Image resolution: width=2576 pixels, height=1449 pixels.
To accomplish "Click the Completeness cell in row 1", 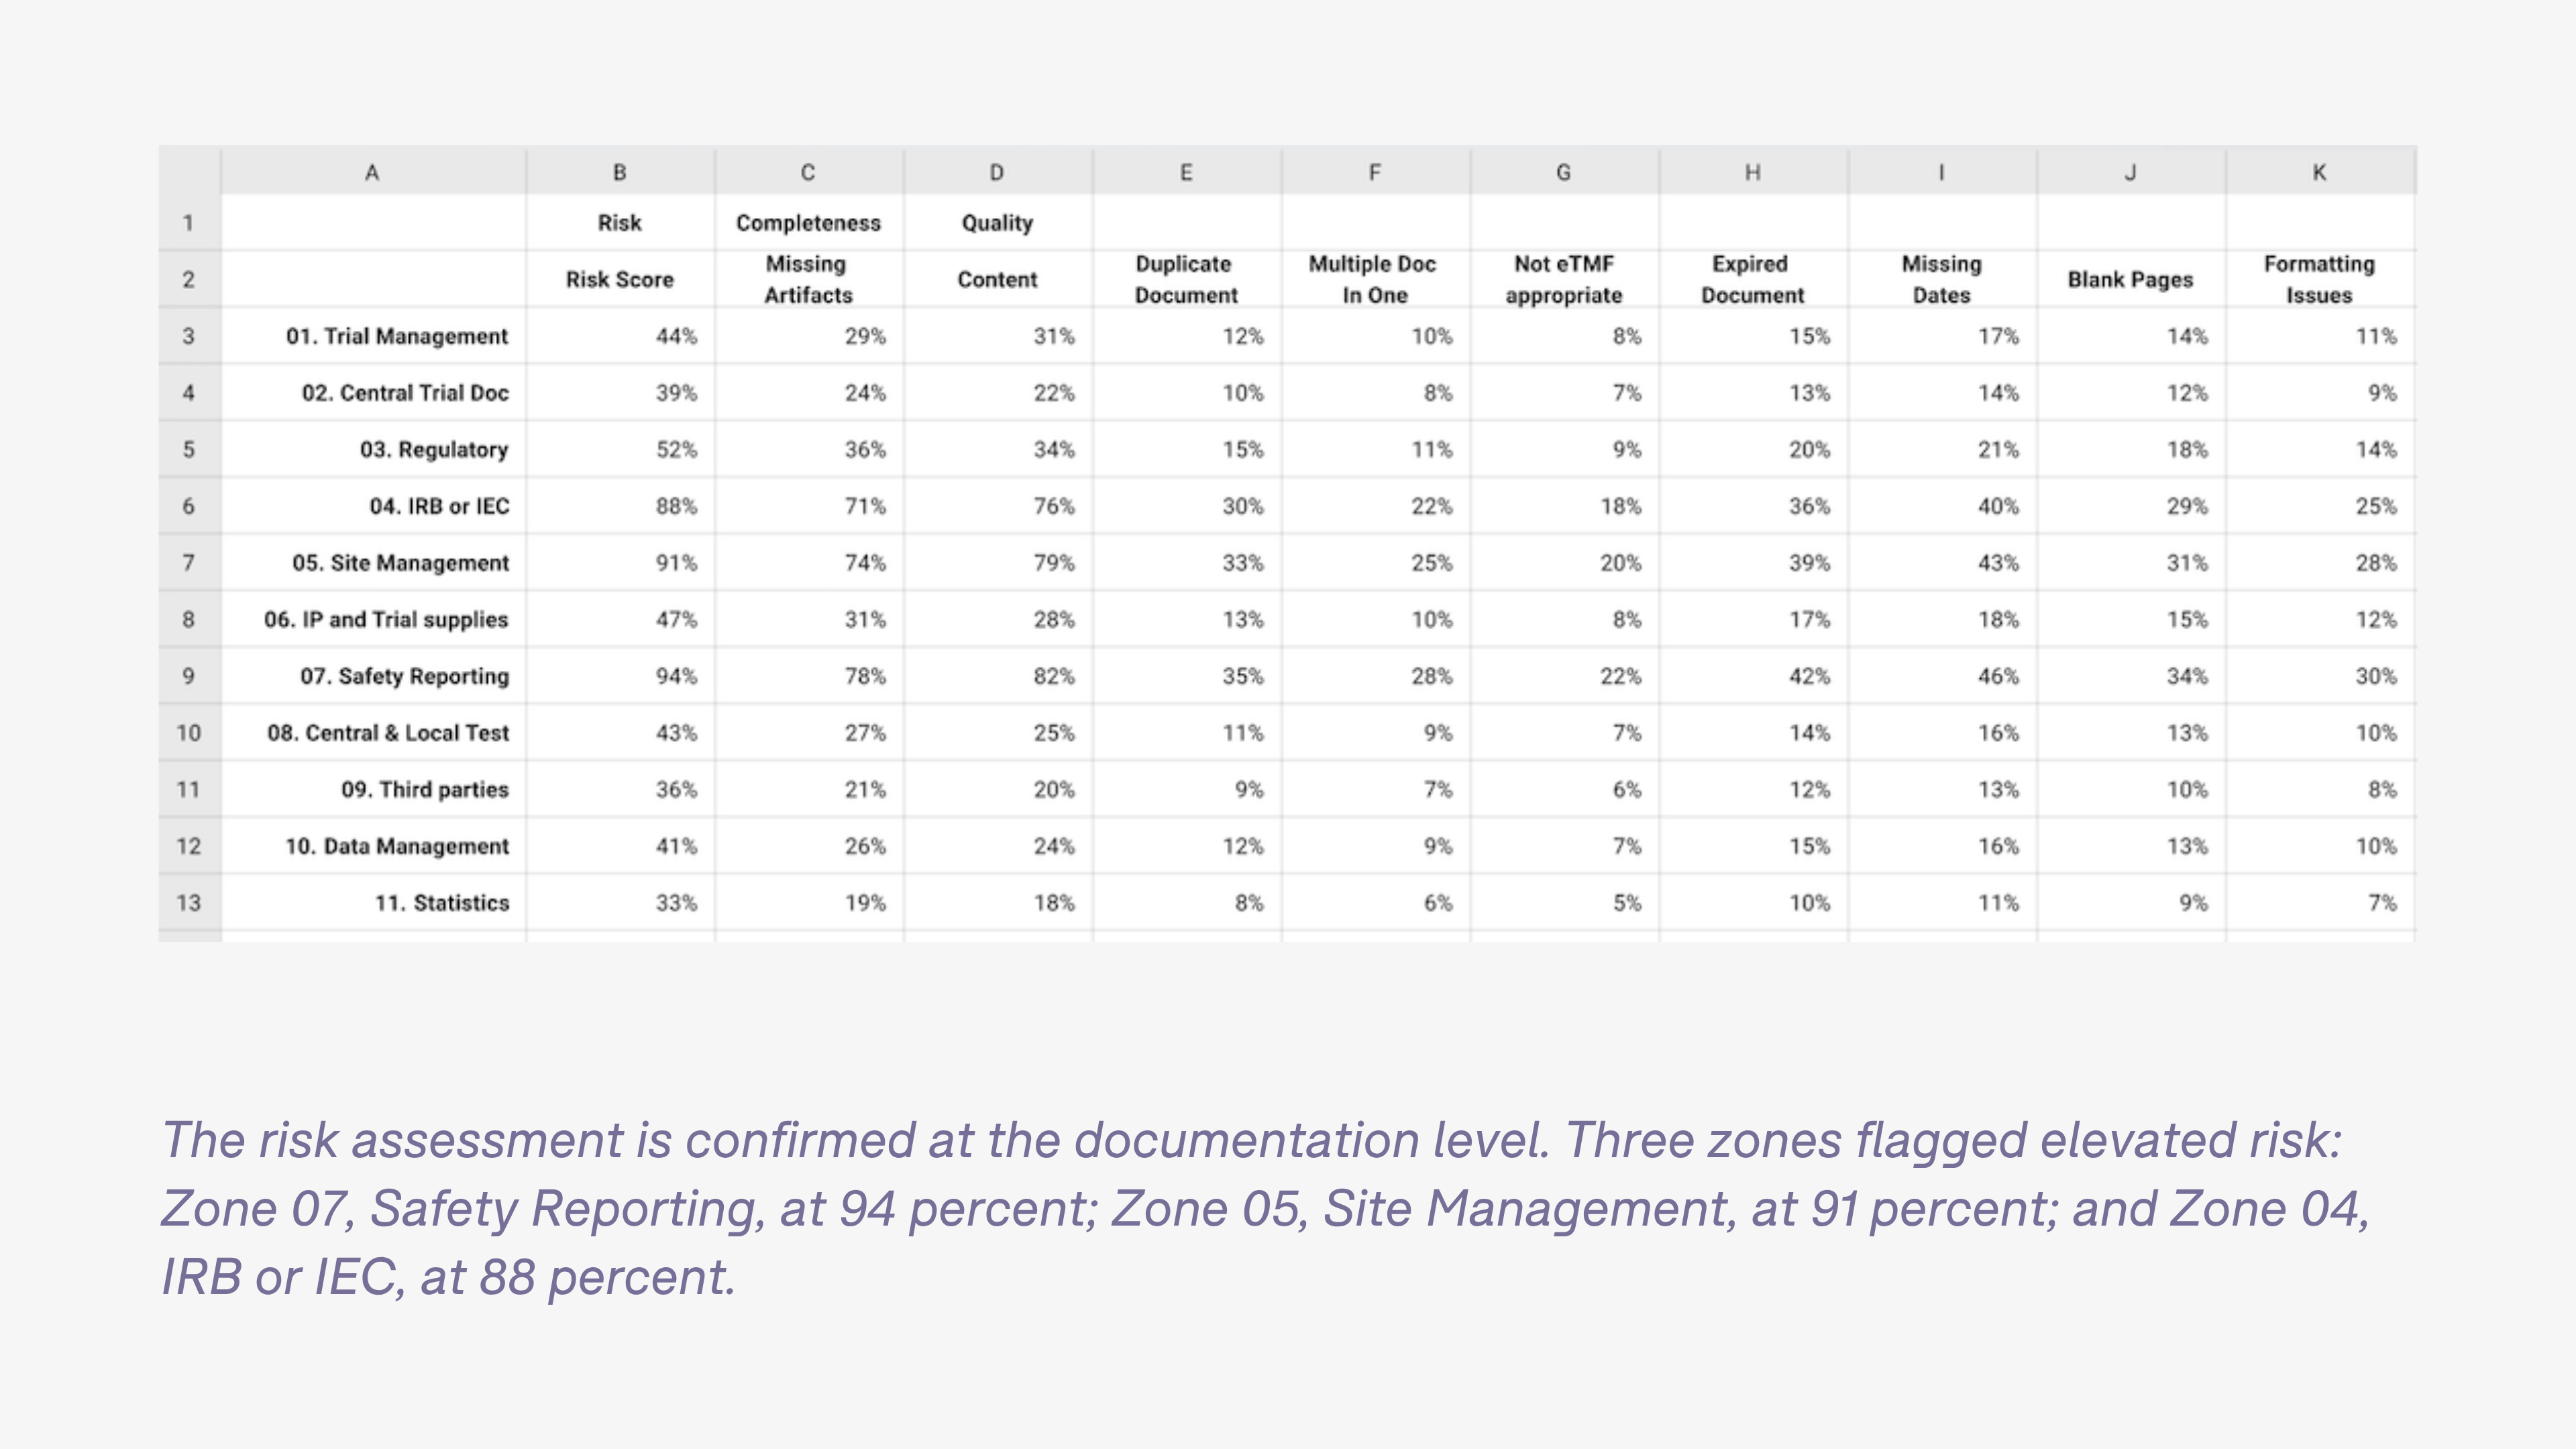I will click(809, 223).
